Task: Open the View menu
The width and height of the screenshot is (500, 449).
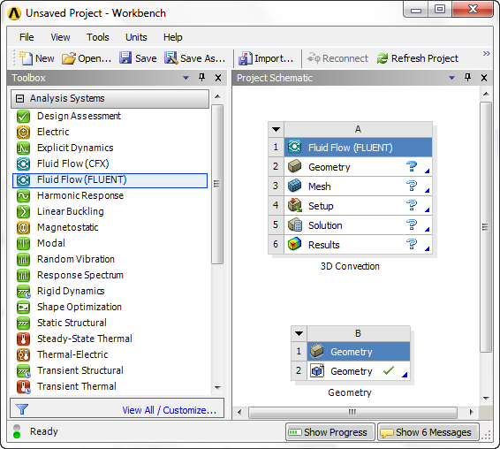Action: (60, 37)
